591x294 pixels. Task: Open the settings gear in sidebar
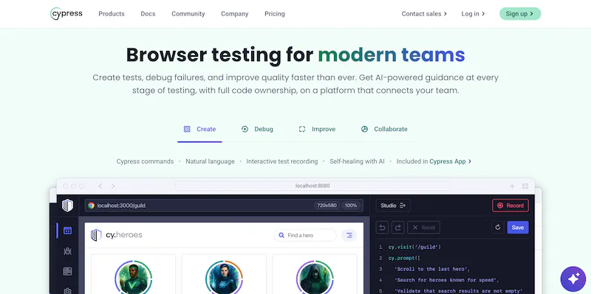(67, 290)
